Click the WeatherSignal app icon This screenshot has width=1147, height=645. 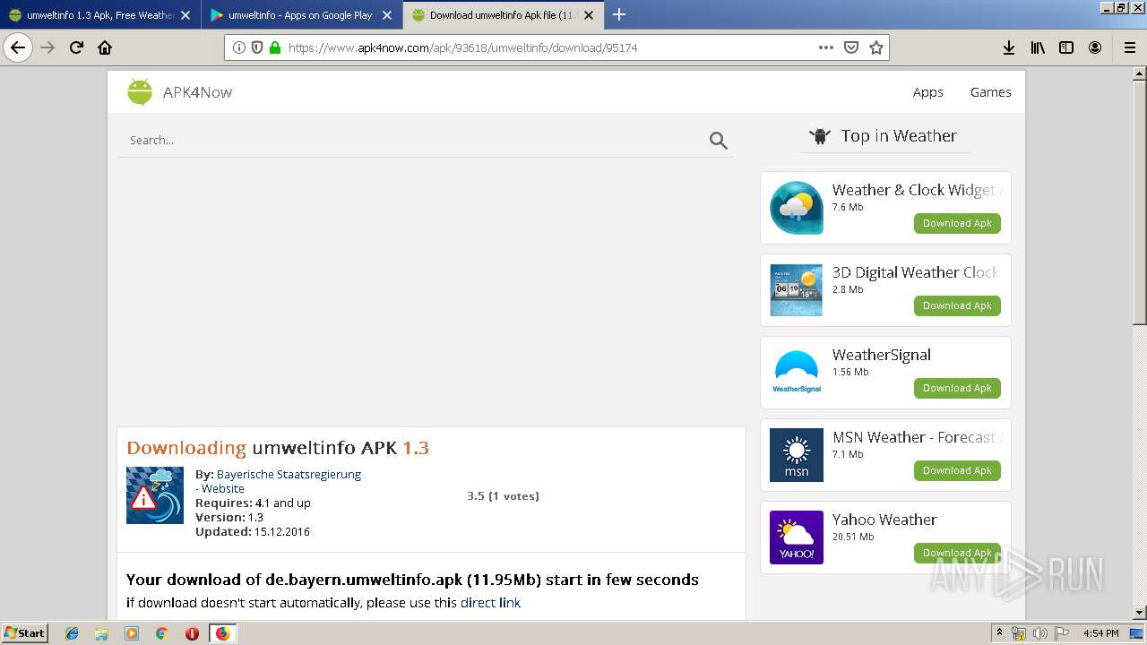[x=797, y=373]
